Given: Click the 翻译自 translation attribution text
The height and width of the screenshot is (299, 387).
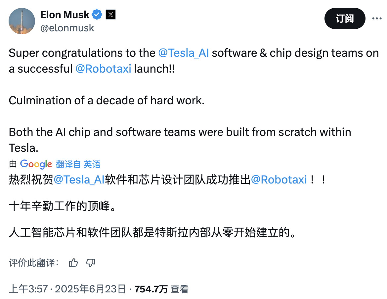Looking at the screenshot, I should point(68,164).
